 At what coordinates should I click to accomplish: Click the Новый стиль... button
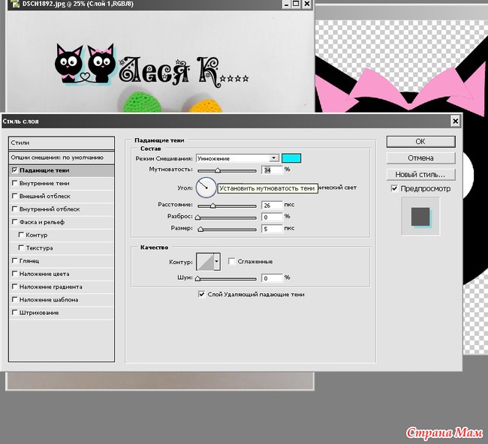[x=420, y=175]
